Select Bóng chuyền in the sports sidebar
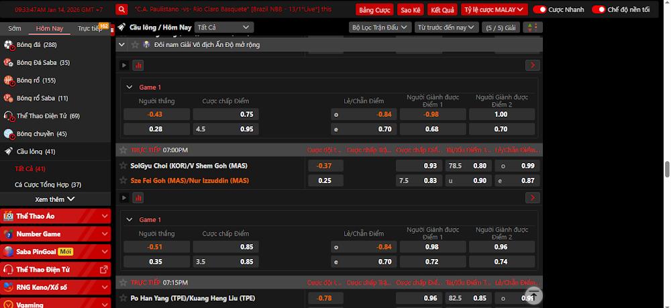671x308 pixels. coord(42,134)
